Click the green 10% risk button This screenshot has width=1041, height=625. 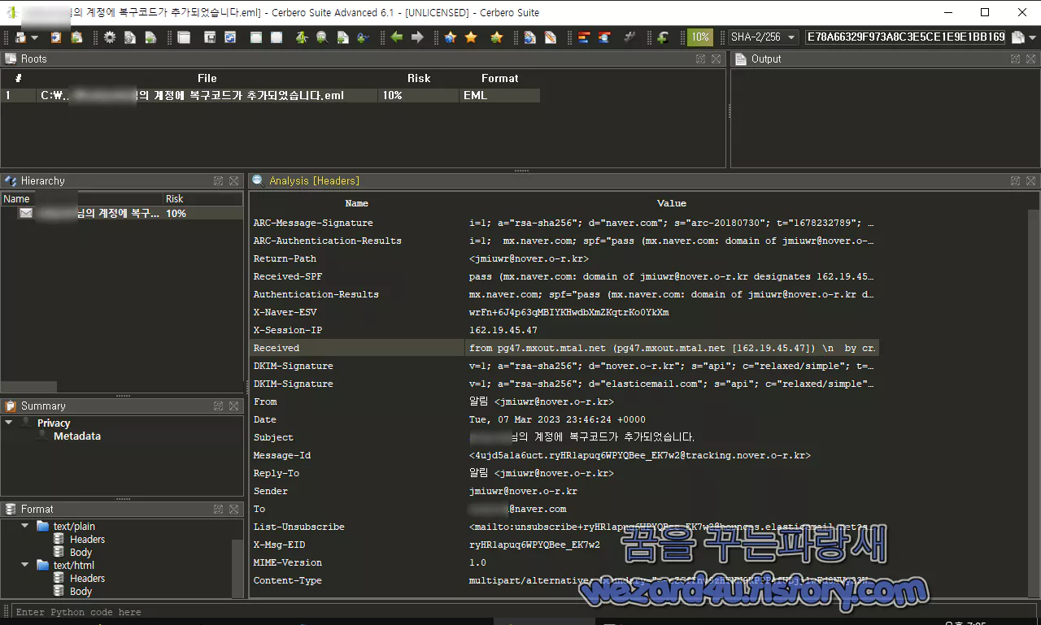(699, 37)
